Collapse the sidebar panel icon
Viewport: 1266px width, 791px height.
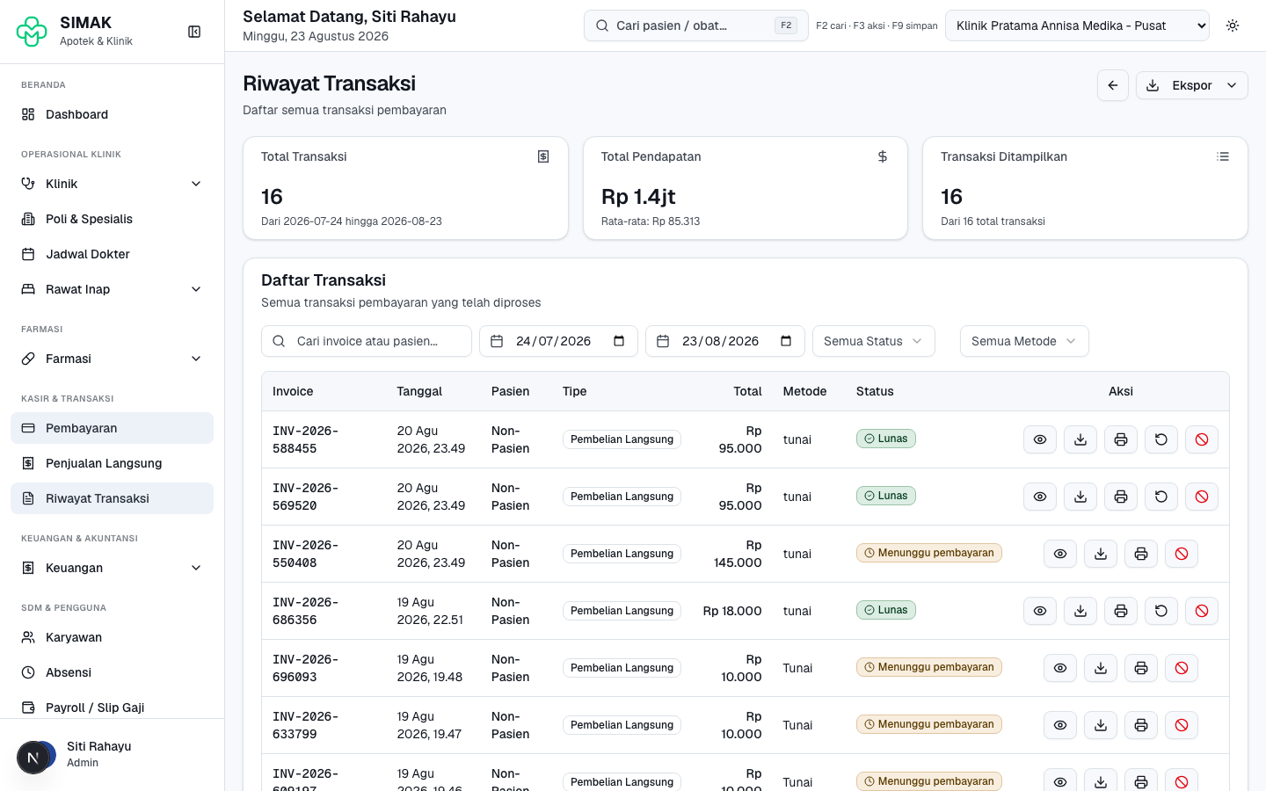click(x=194, y=32)
